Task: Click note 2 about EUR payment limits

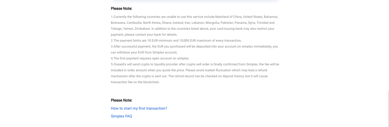Action: [176, 40]
